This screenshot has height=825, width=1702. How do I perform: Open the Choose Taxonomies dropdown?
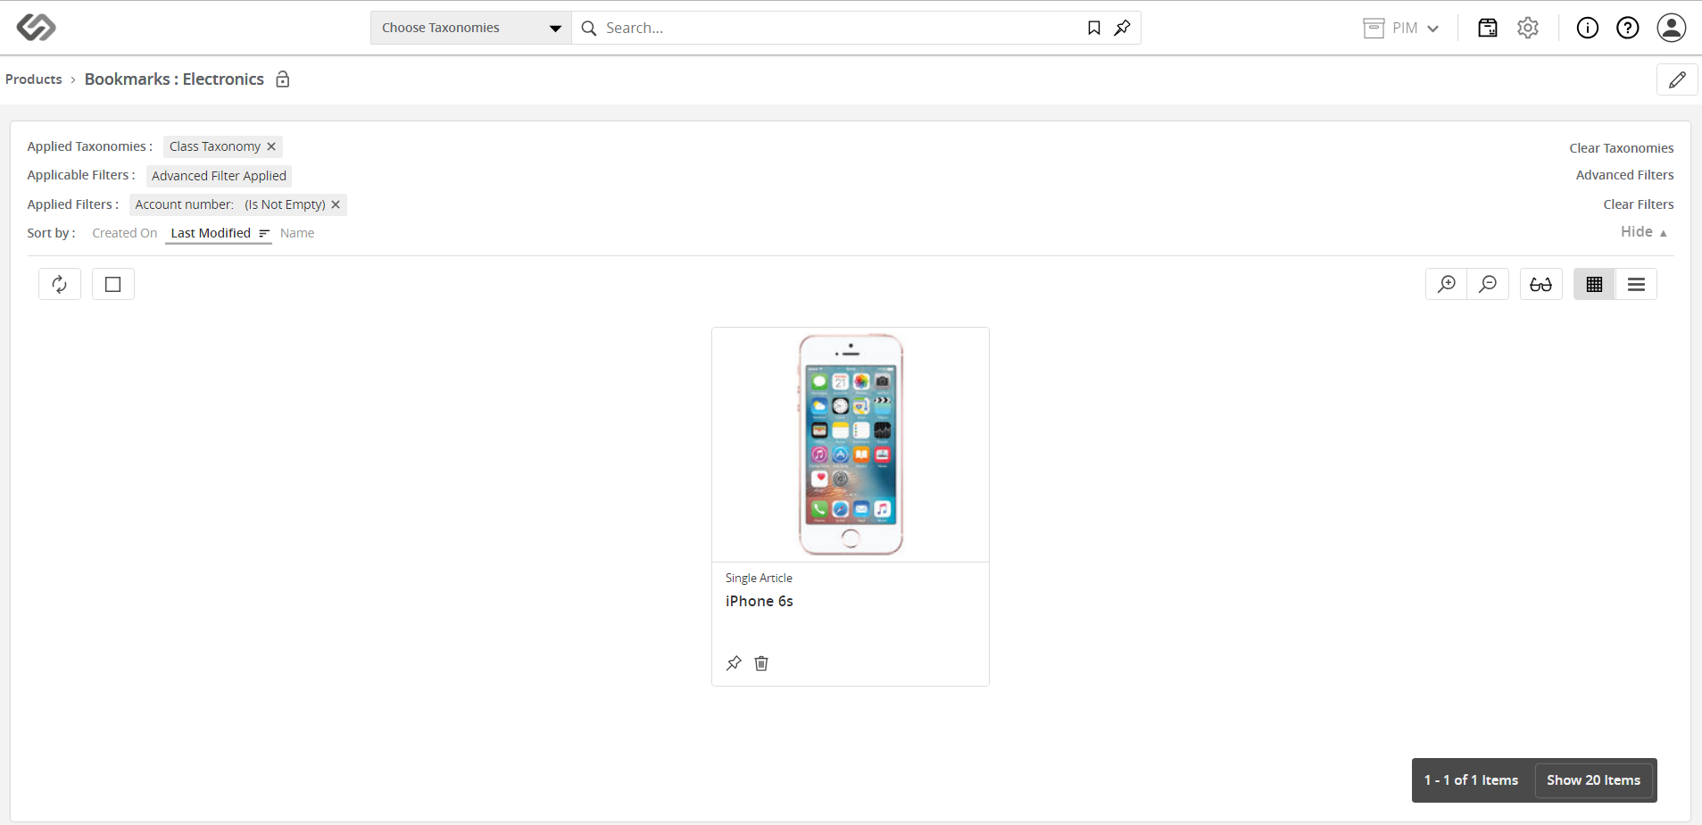(x=471, y=28)
